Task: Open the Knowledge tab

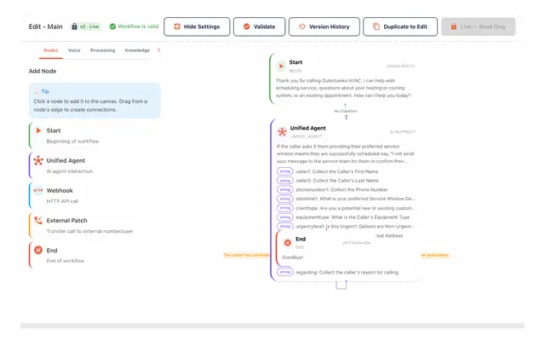Action: (137, 50)
